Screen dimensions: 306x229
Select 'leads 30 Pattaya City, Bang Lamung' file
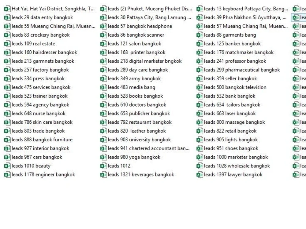150,17
